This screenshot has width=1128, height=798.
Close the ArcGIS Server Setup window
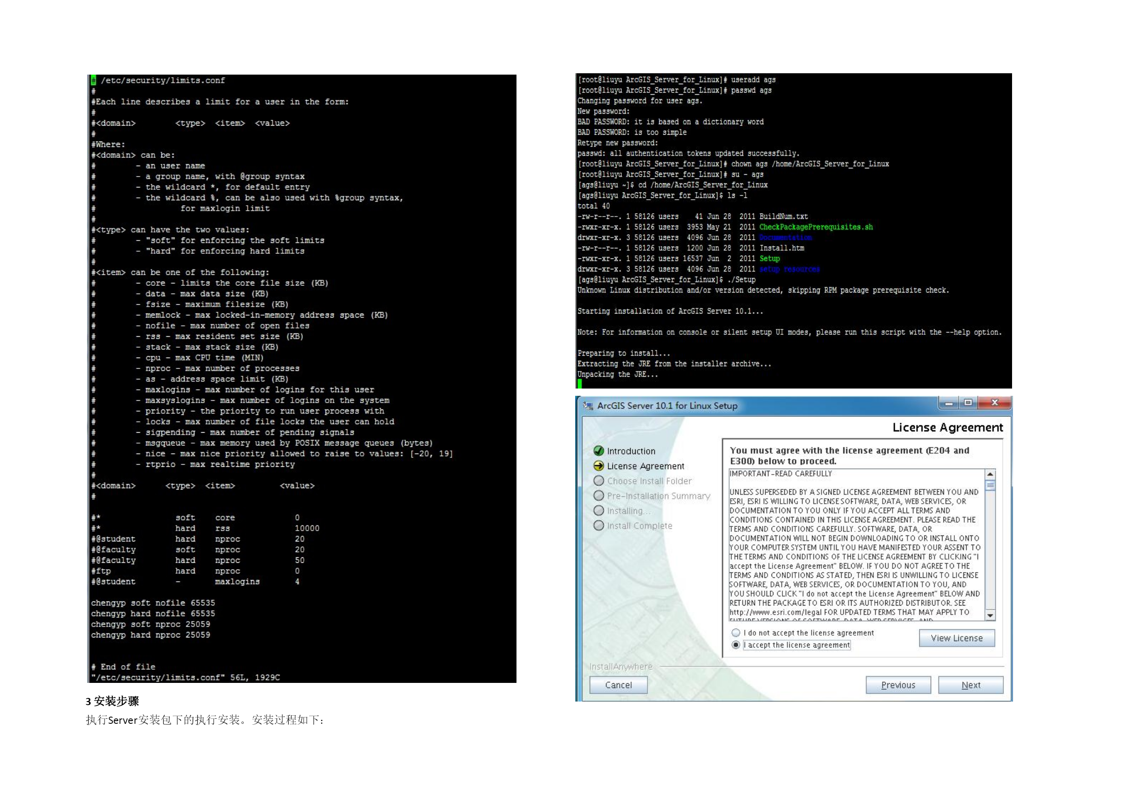pyautogui.click(x=994, y=403)
